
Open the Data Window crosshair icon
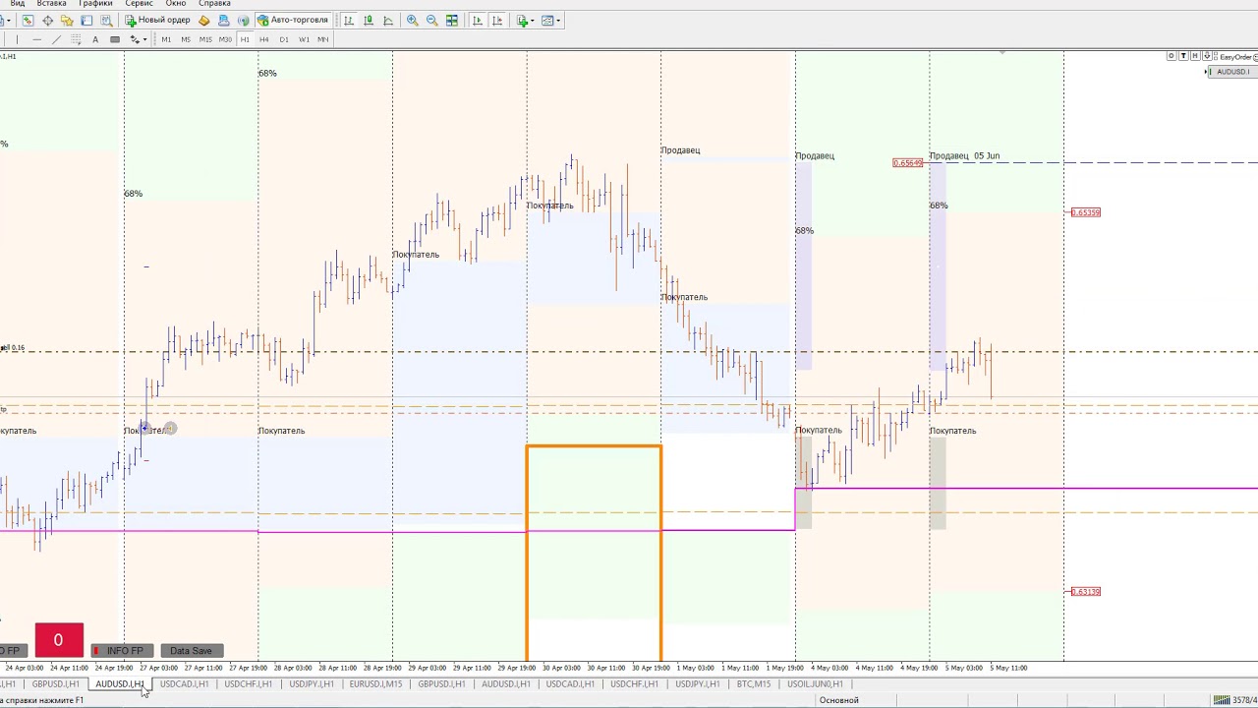click(47, 20)
